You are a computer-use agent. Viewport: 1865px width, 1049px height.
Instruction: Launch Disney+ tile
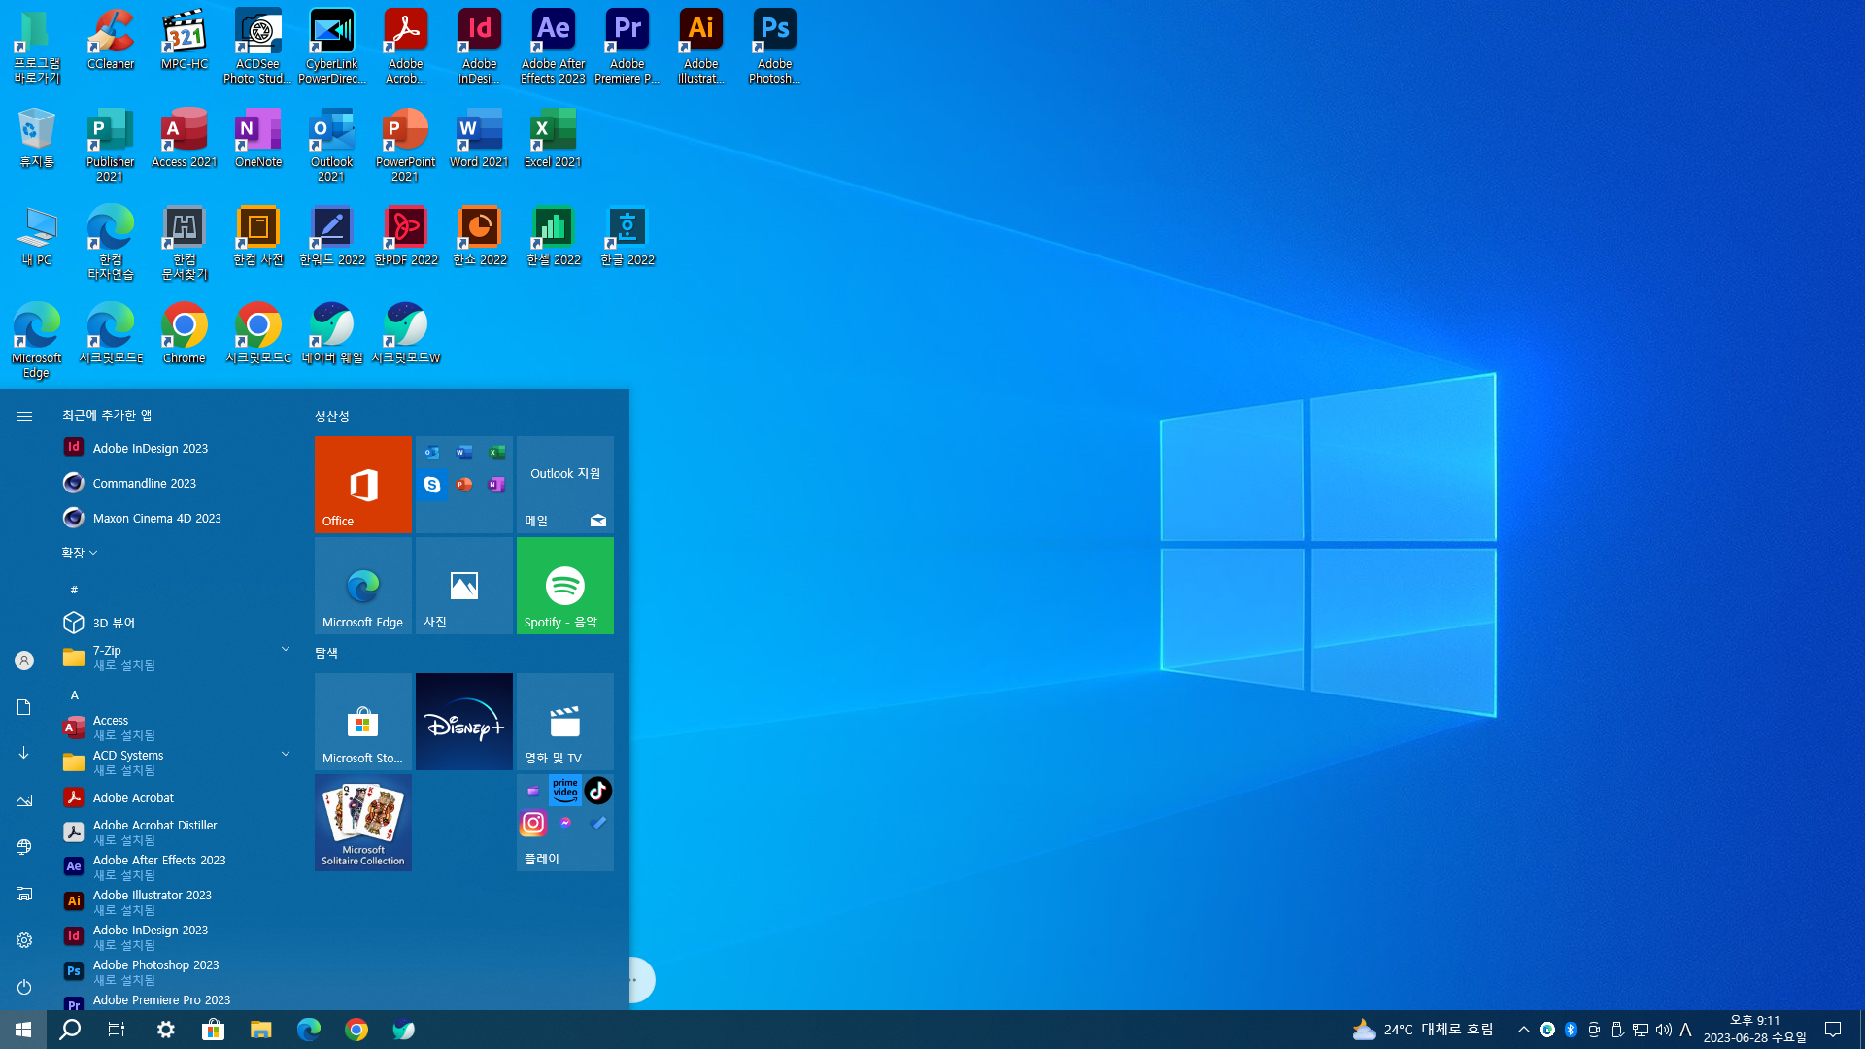pos(463,722)
